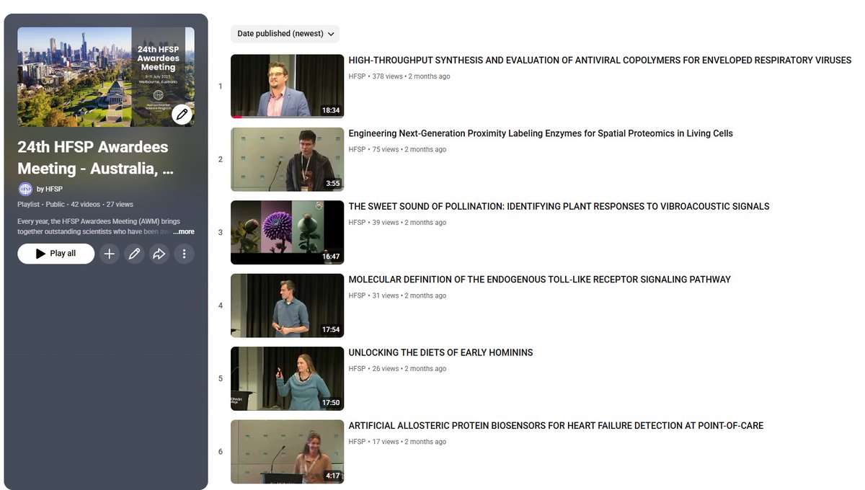Save playlist with the plus icon
865x490 pixels.
109,254
